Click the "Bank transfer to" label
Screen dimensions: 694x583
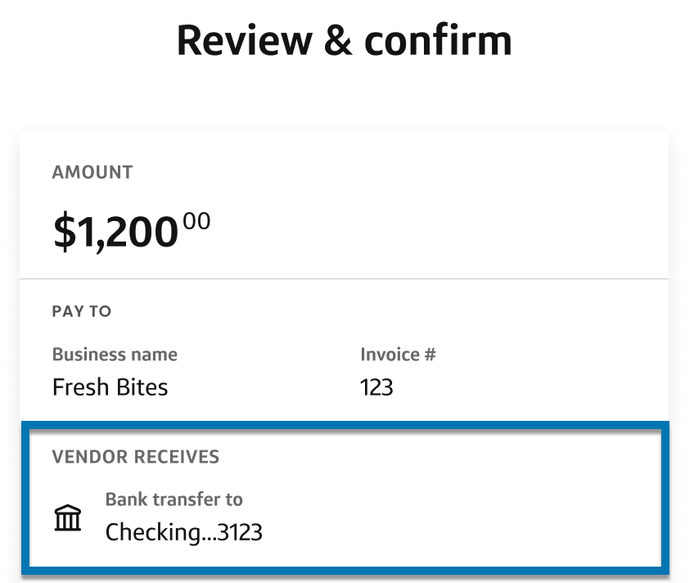tap(174, 499)
